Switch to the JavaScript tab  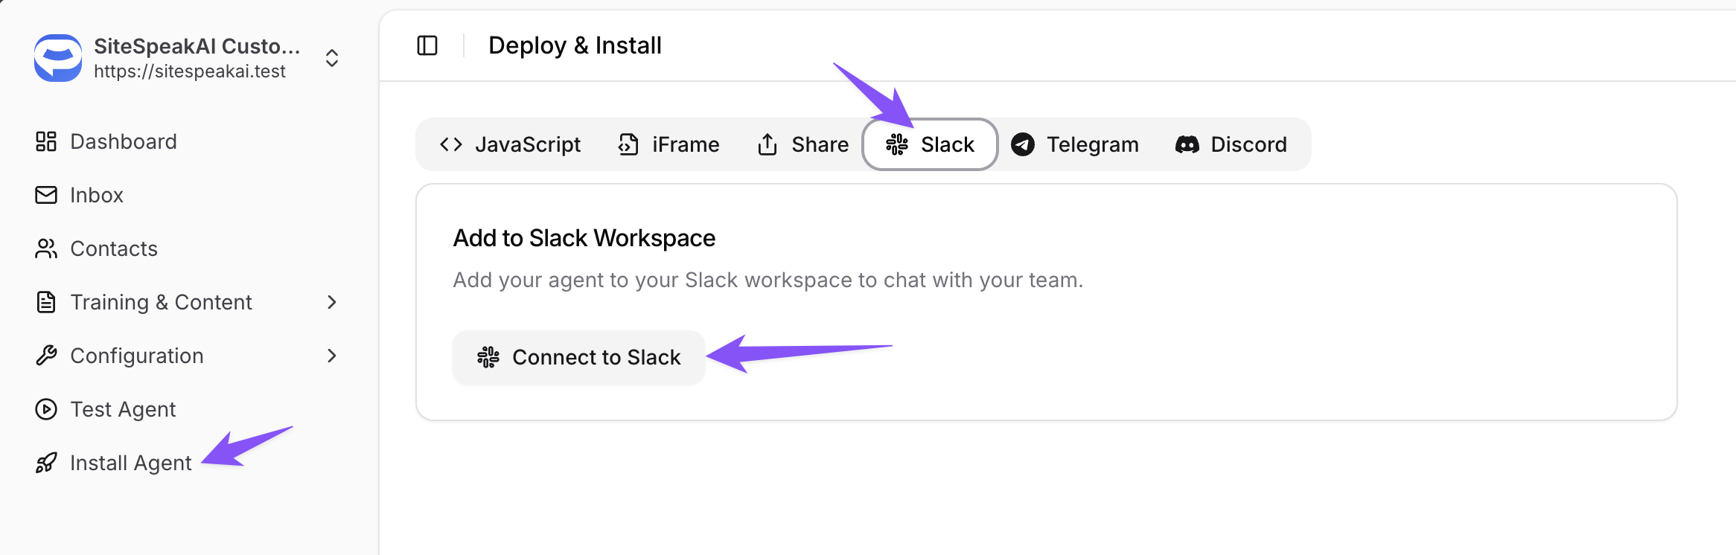point(511,144)
